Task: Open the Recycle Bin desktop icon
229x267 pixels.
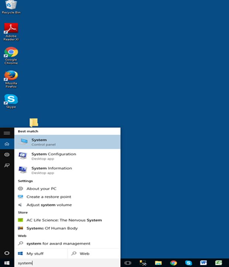Action: 11,7
